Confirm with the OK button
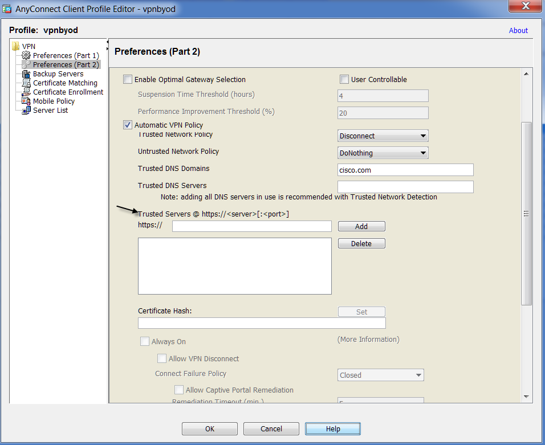This screenshot has width=545, height=445. point(210,428)
